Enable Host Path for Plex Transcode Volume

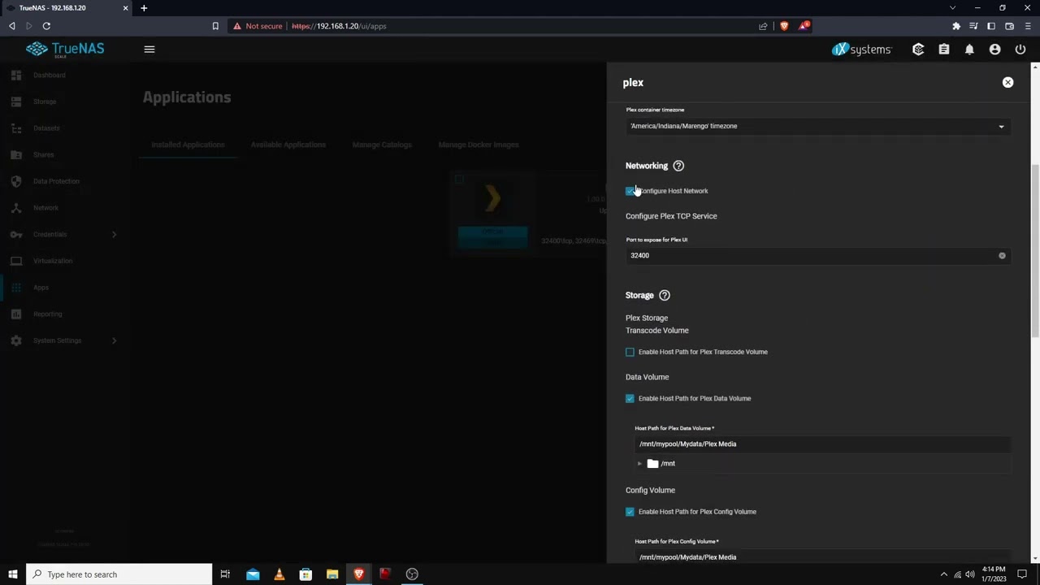(630, 352)
